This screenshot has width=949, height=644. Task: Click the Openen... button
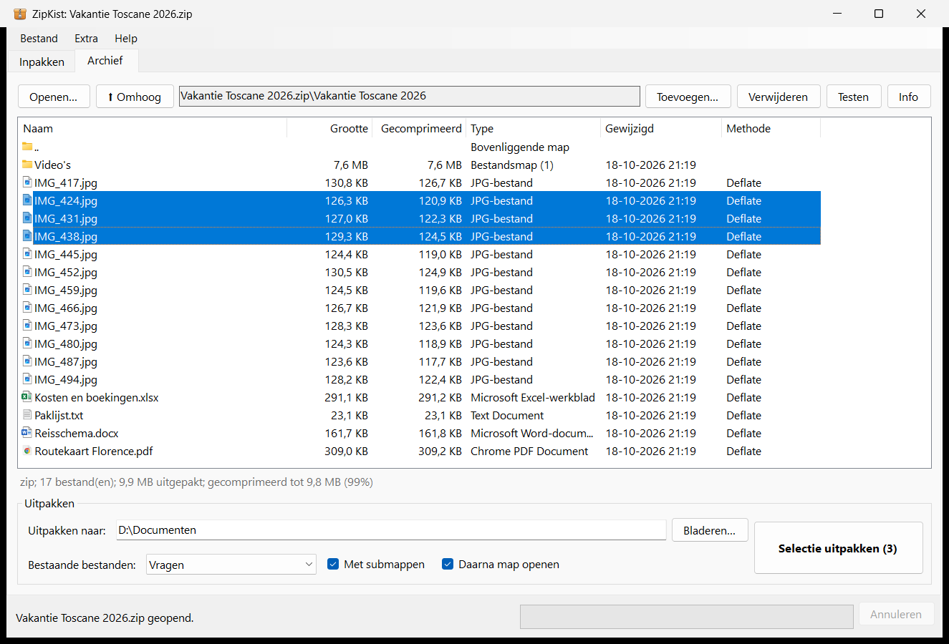click(54, 97)
